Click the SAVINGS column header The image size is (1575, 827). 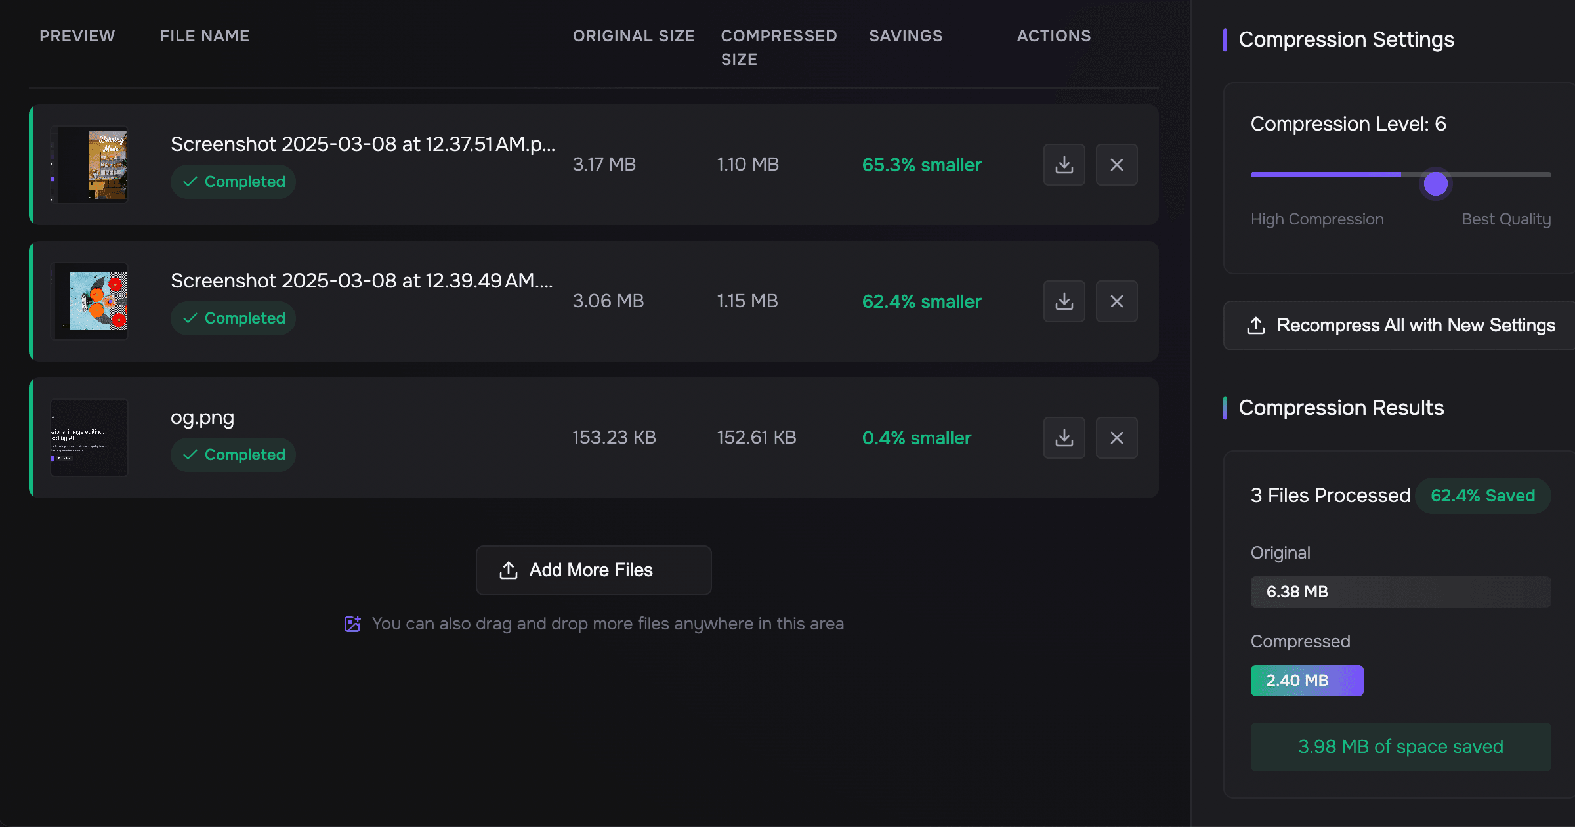[906, 36]
